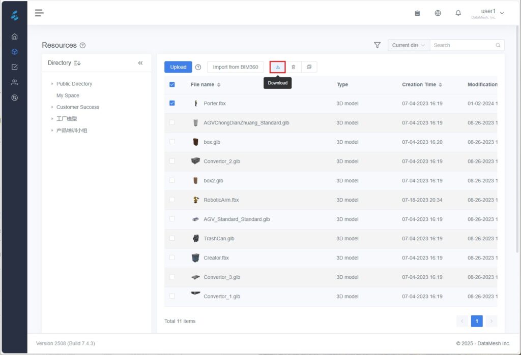Uncheck the Porter.fbx checkbox
The width and height of the screenshot is (521, 355).
click(172, 103)
